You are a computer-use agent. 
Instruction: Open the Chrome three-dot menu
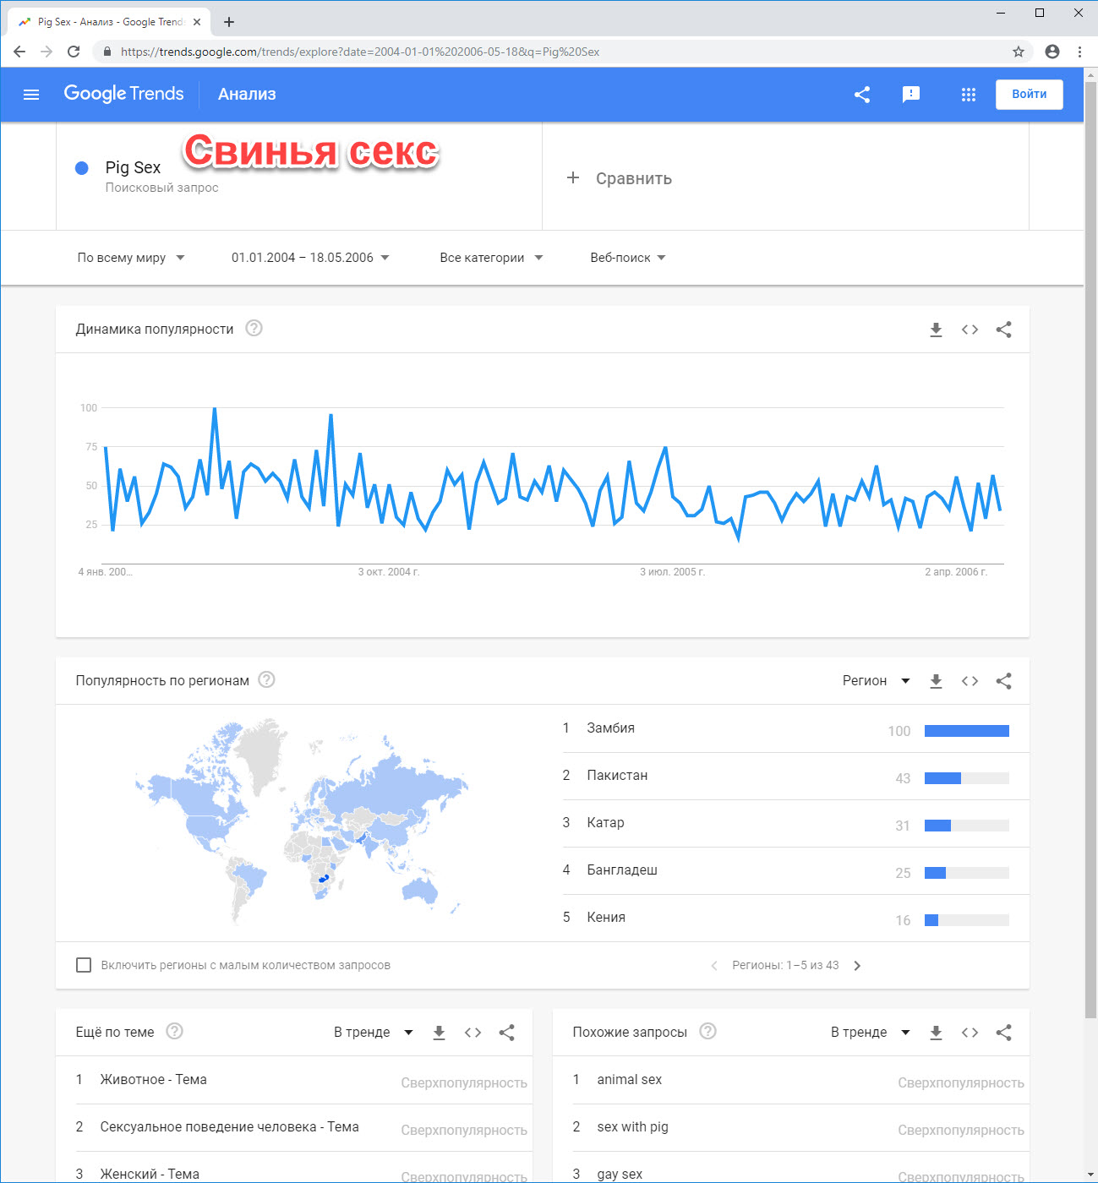pos(1079,52)
